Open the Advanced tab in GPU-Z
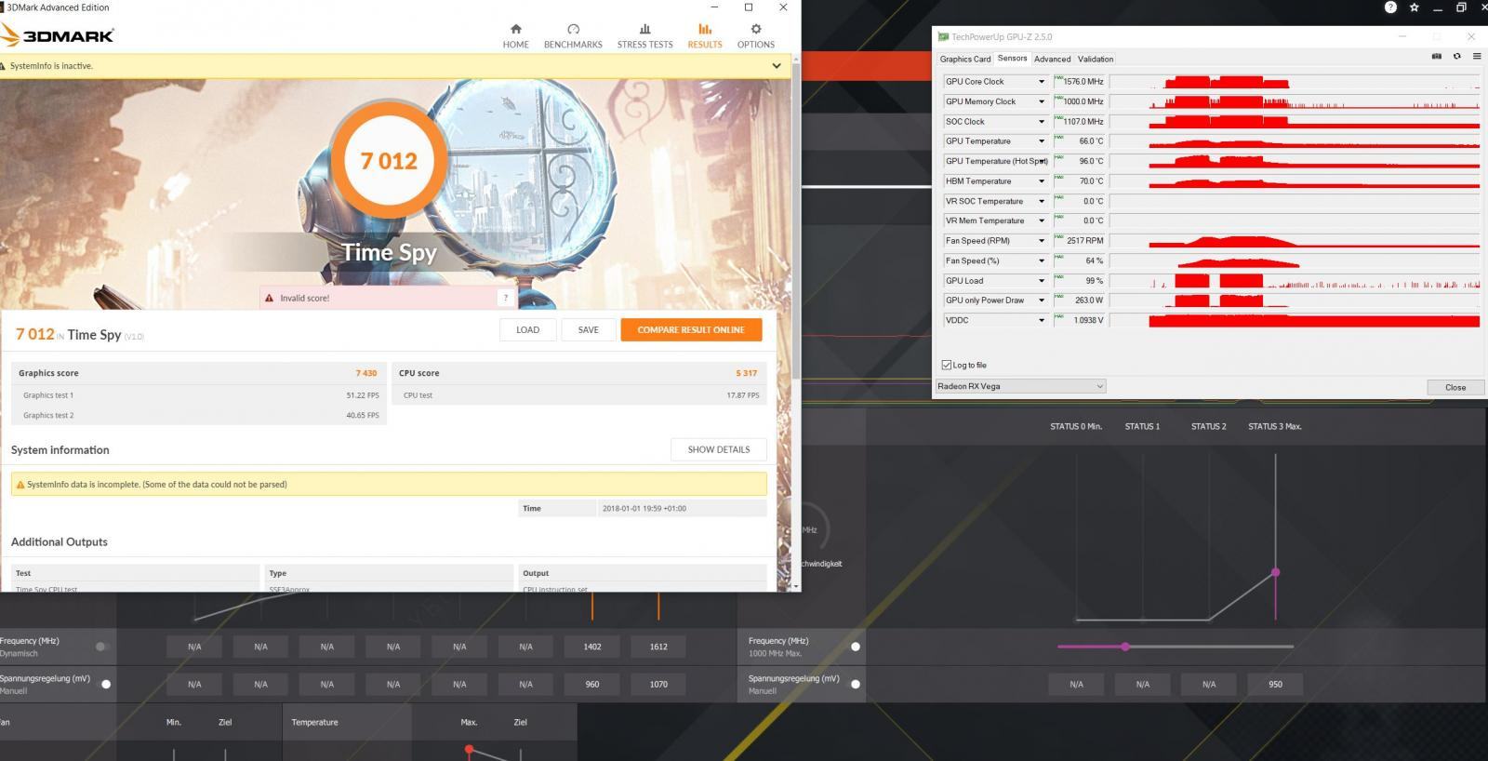This screenshot has width=1488, height=761. tap(1052, 59)
